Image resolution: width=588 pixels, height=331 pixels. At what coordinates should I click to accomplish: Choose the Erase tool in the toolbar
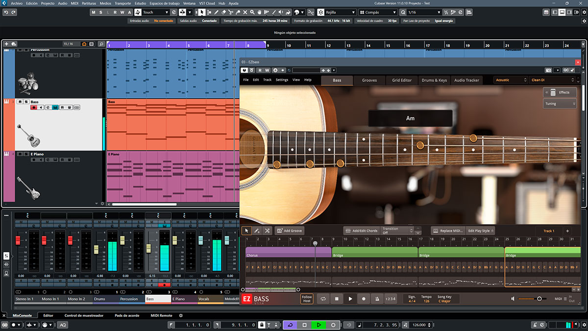(223, 12)
